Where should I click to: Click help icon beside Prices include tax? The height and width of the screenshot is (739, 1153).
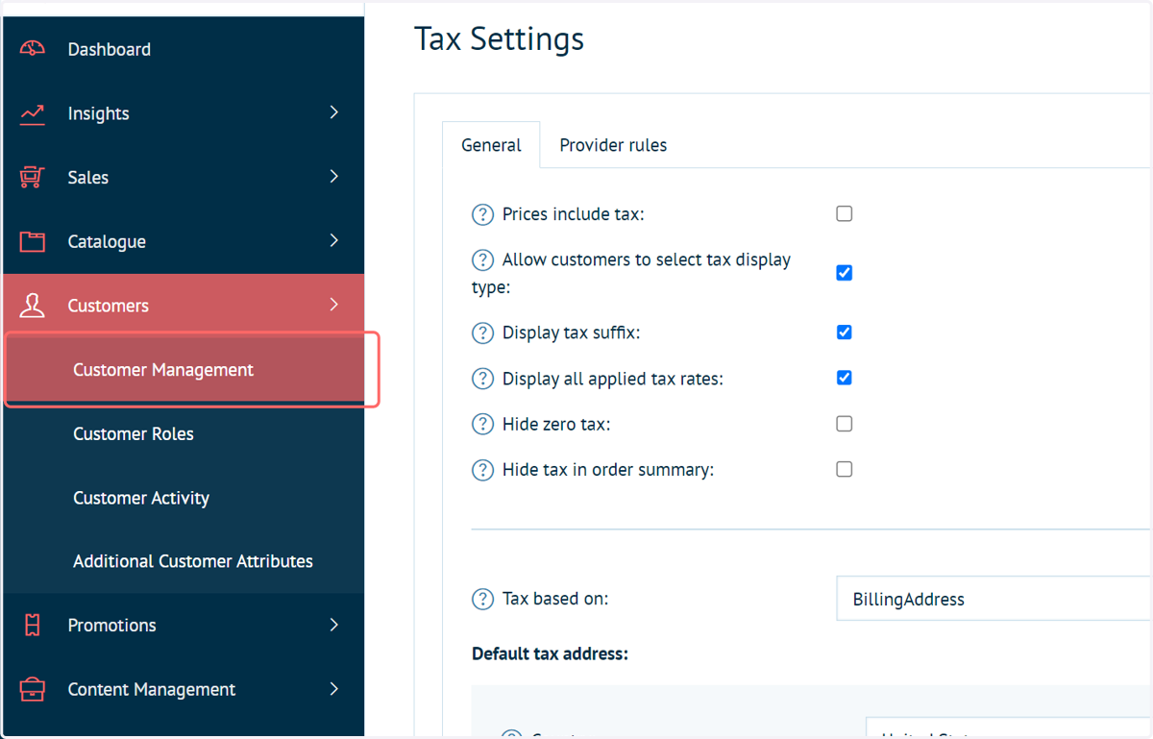tap(482, 214)
